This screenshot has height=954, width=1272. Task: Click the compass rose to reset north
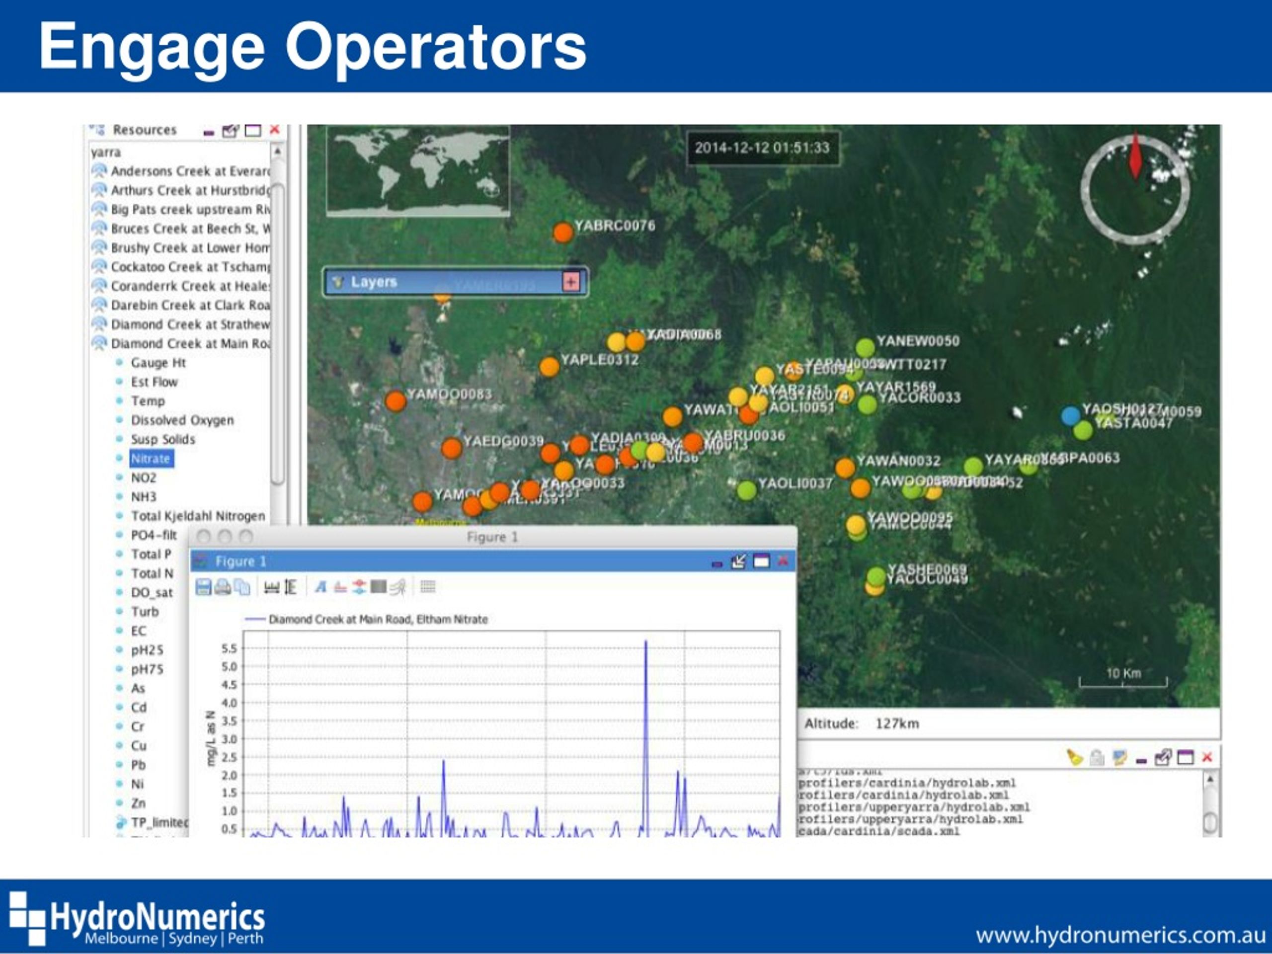[1135, 190]
